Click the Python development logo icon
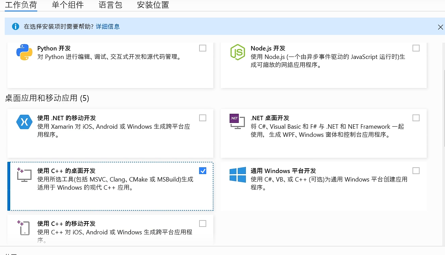 pos(24,52)
